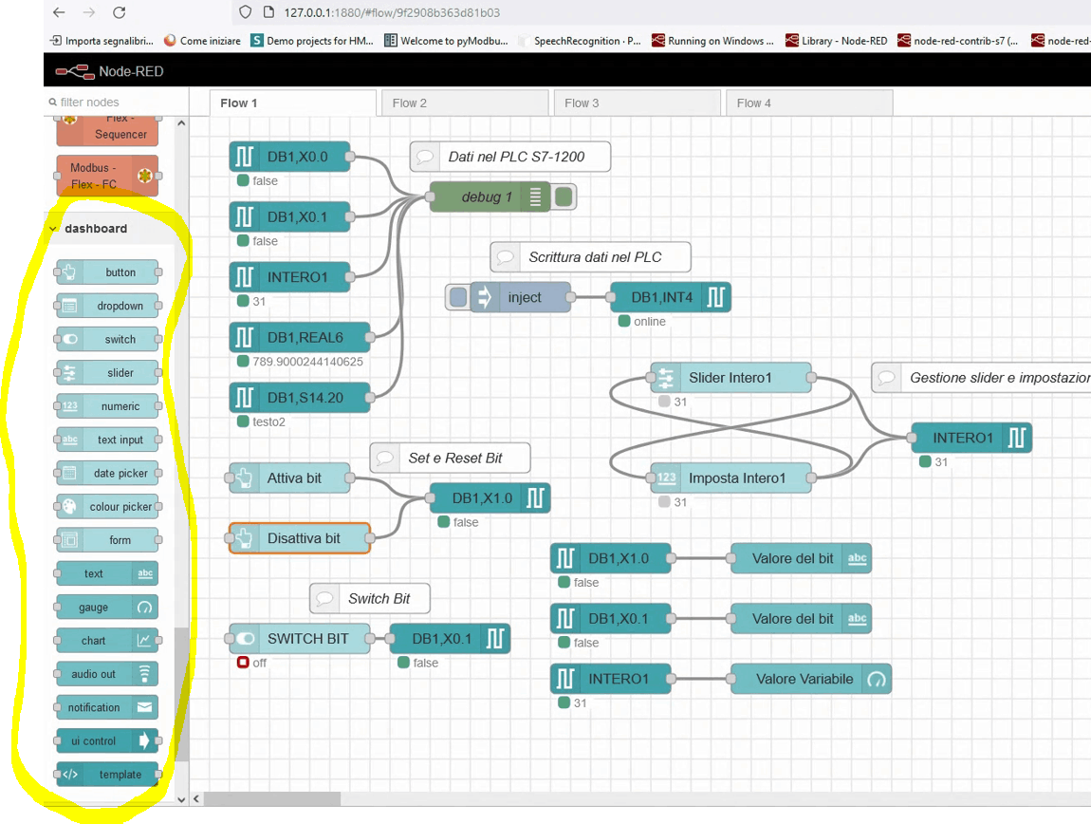Switch to the Flow 4 tab
The image size is (1091, 824).
[x=809, y=103]
